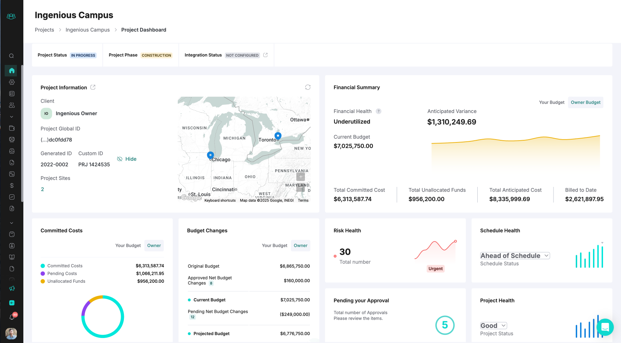
Task: Go to Ingenious Campus breadcrumb
Action: click(88, 30)
